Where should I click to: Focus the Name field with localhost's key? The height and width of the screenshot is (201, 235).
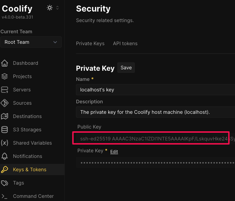pyautogui.click(x=155, y=90)
